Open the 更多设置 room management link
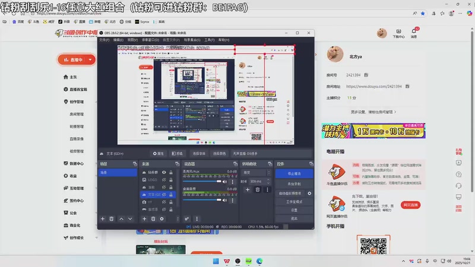 pos(373,112)
